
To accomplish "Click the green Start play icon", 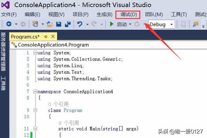I will [112, 24].
